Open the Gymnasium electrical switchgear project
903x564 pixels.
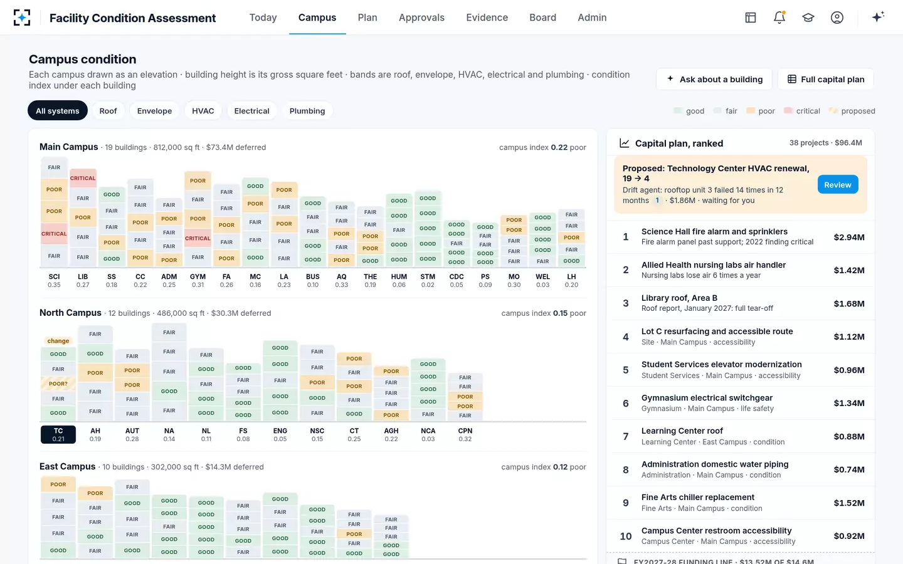[x=741, y=403]
